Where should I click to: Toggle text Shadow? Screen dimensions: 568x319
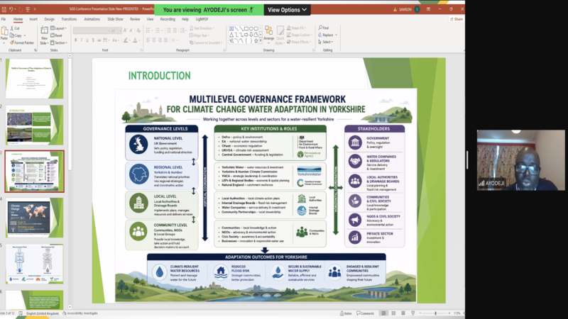point(93,40)
